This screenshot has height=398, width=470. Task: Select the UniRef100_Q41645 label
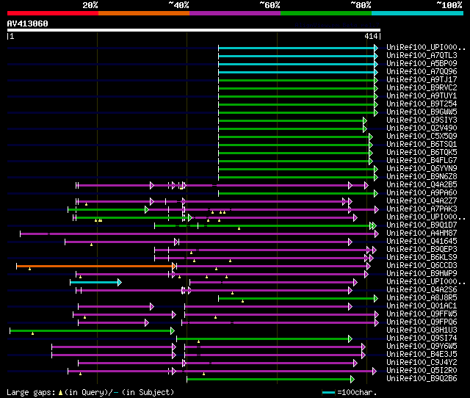pyautogui.click(x=422, y=242)
